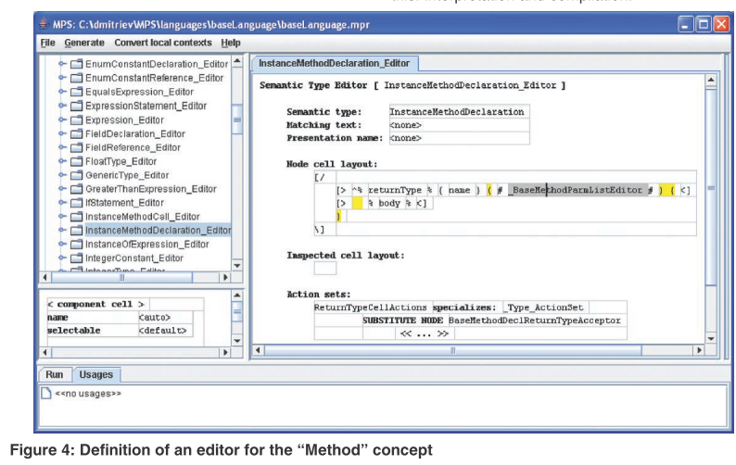
Task: Click the Matching text <none> field
Action: 459,125
